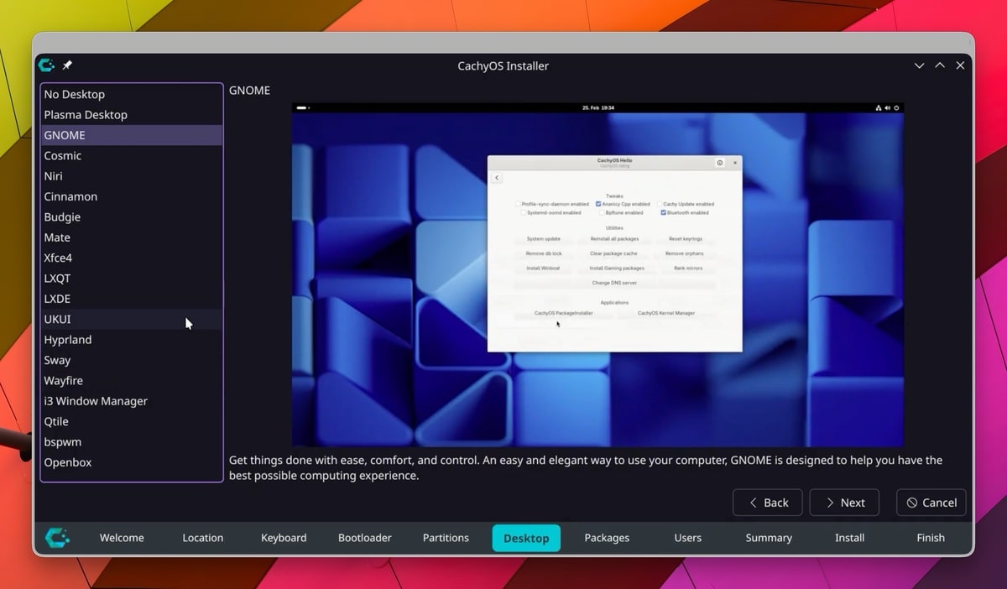The image size is (1007, 589).
Task: Select Niri in the desktop list
Action: pyautogui.click(x=132, y=176)
